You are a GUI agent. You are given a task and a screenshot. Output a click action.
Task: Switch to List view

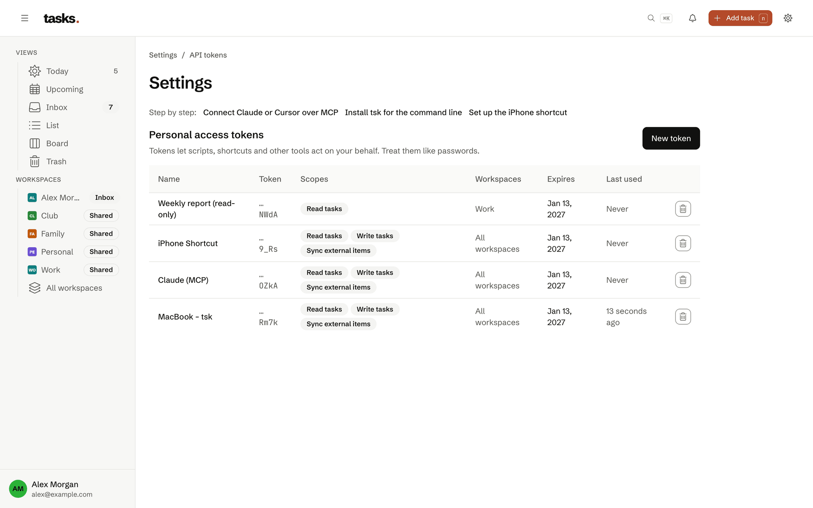click(x=74, y=125)
